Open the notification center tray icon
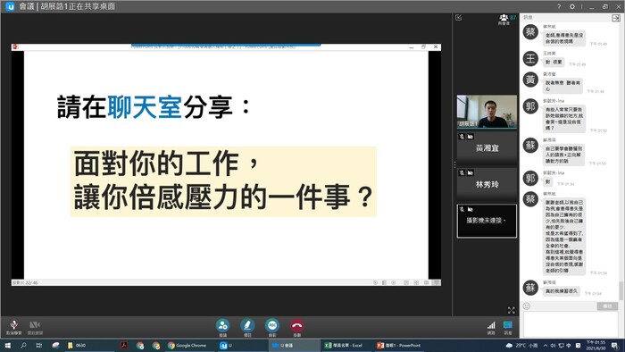625x352 pixels. click(x=615, y=345)
